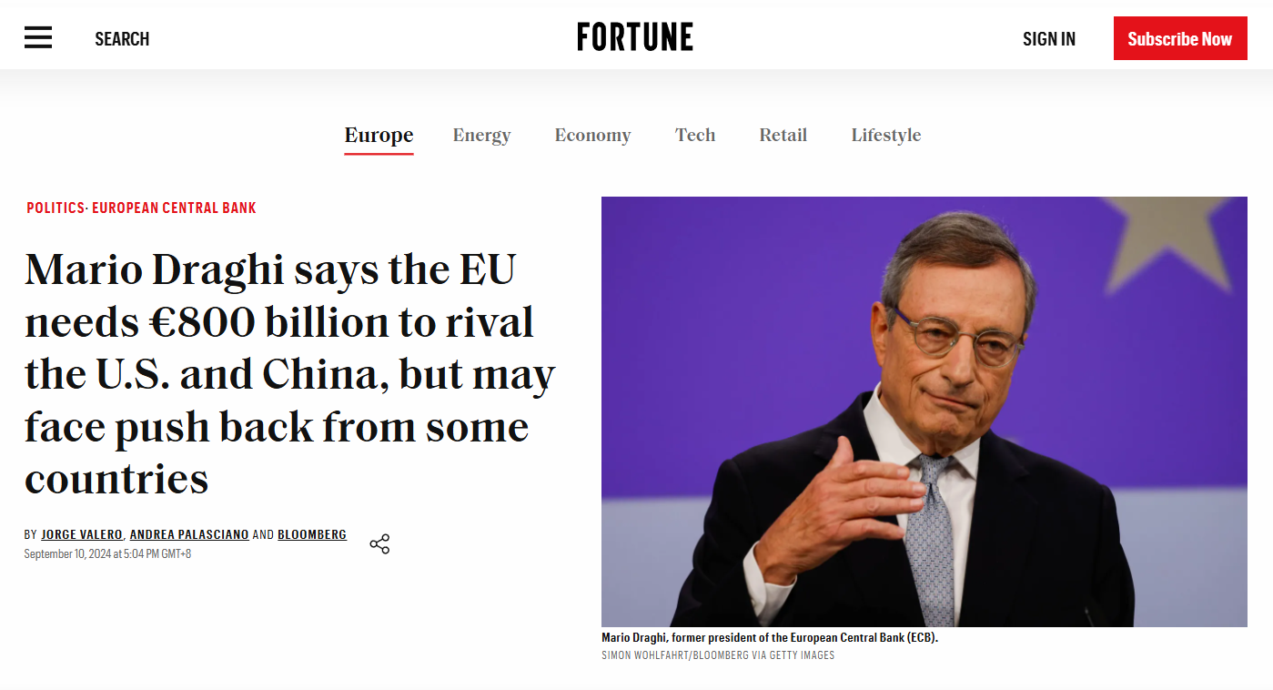
Task: Go to the Tech section tab
Action: [695, 136]
